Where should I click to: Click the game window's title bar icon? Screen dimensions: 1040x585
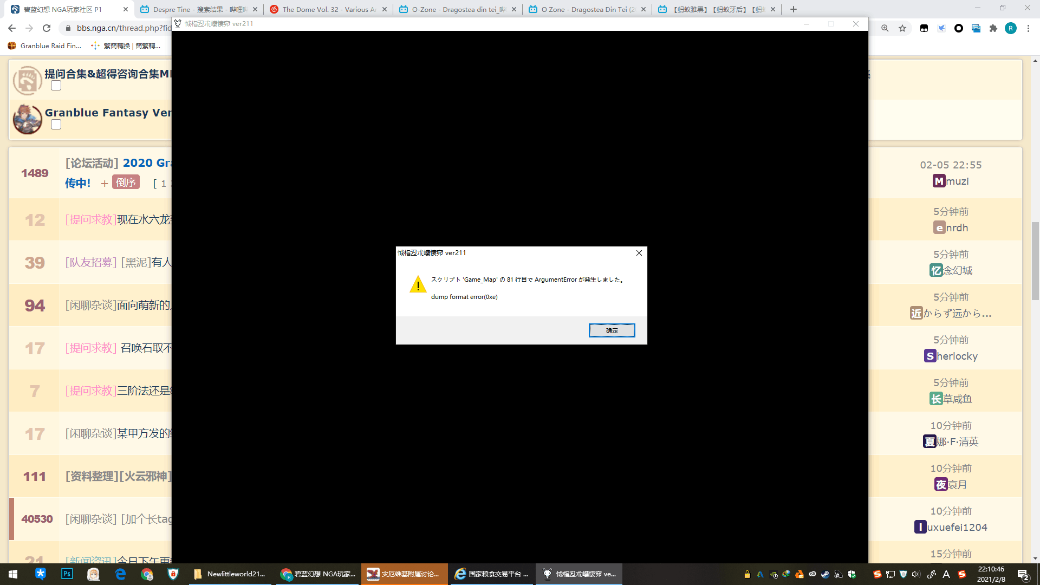tap(178, 24)
